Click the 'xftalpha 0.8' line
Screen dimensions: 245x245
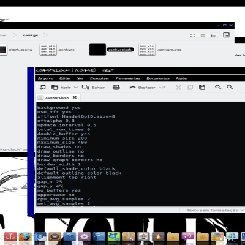pyautogui.click(x=56, y=121)
